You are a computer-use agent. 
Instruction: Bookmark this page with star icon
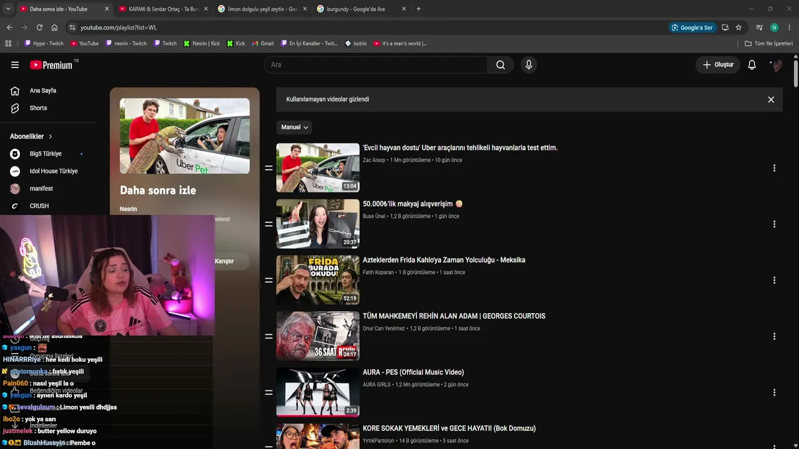(x=738, y=27)
